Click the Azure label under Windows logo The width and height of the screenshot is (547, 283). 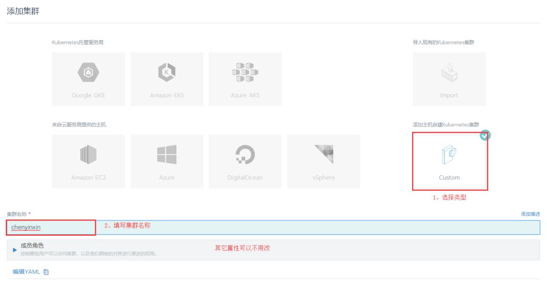pos(167,178)
